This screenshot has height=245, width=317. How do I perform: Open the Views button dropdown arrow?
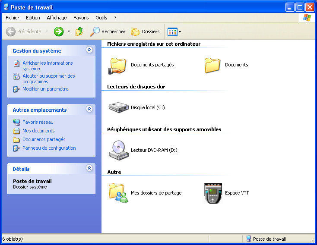[x=180, y=32]
